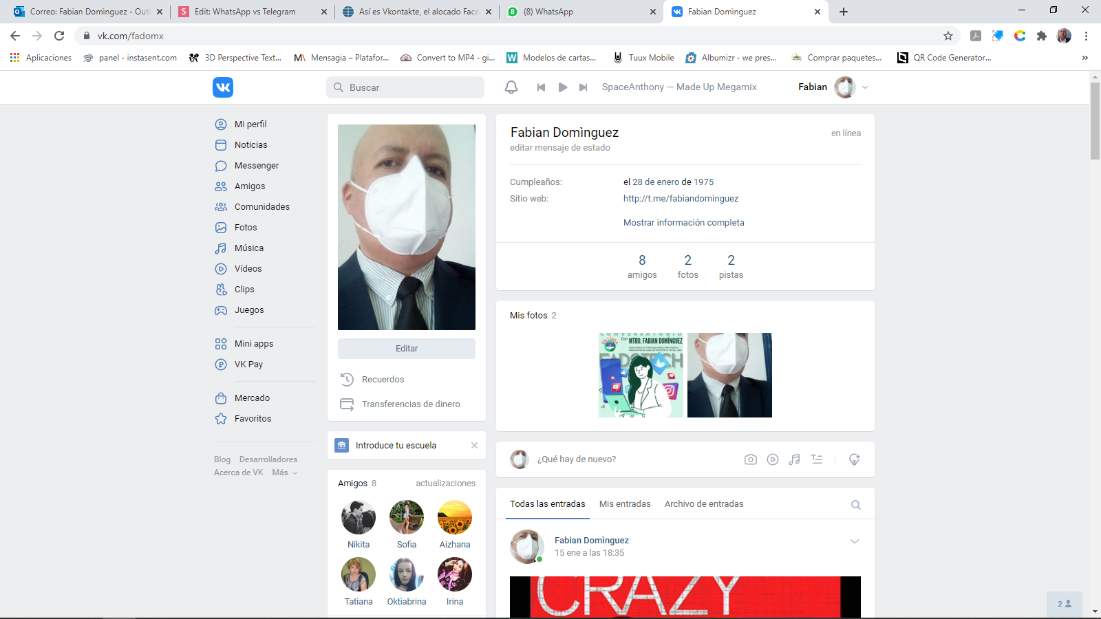This screenshot has height=619, width=1101.
Task: Switch to Mis entradas tab
Action: pos(625,504)
